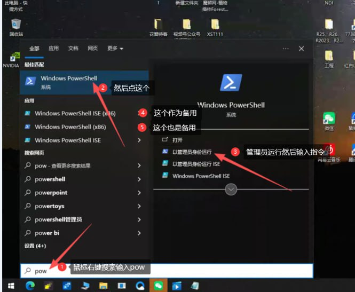Expand arrow next to powershell管理员 suggestion
Screen dimensions: 355x292
tap(139, 219)
